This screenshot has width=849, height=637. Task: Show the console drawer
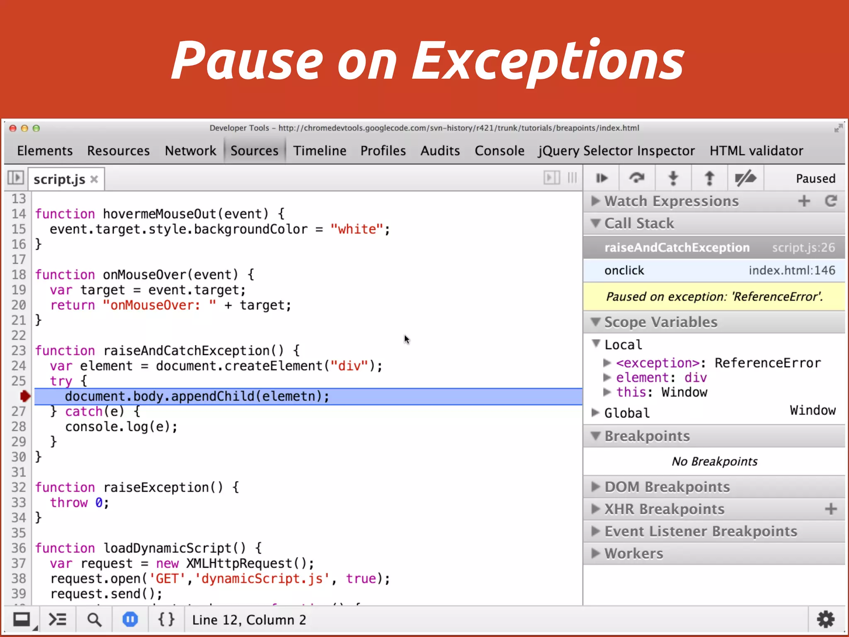(x=58, y=620)
